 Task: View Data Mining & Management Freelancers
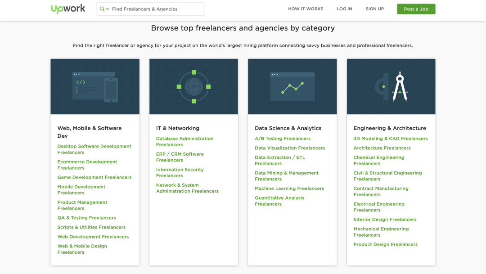[287, 176]
